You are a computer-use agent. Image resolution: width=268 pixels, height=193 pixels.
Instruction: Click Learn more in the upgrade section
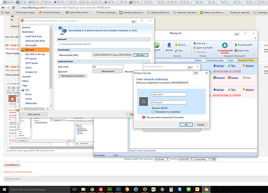[242, 50]
